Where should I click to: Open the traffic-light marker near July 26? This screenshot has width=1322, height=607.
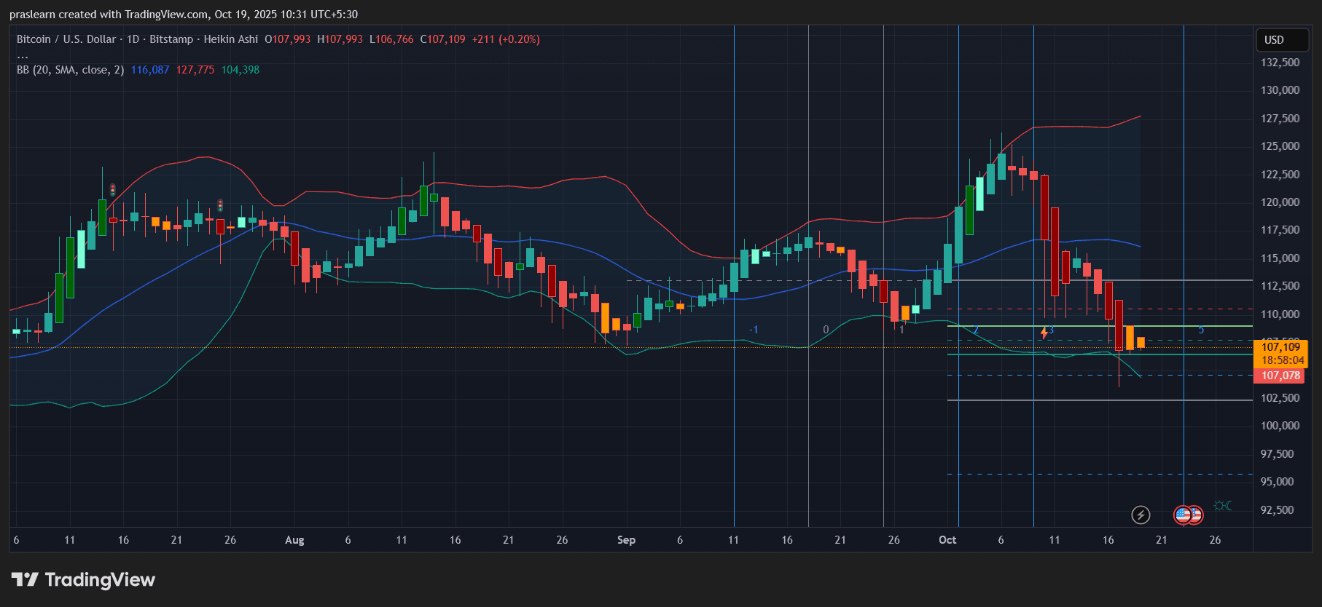(220, 205)
